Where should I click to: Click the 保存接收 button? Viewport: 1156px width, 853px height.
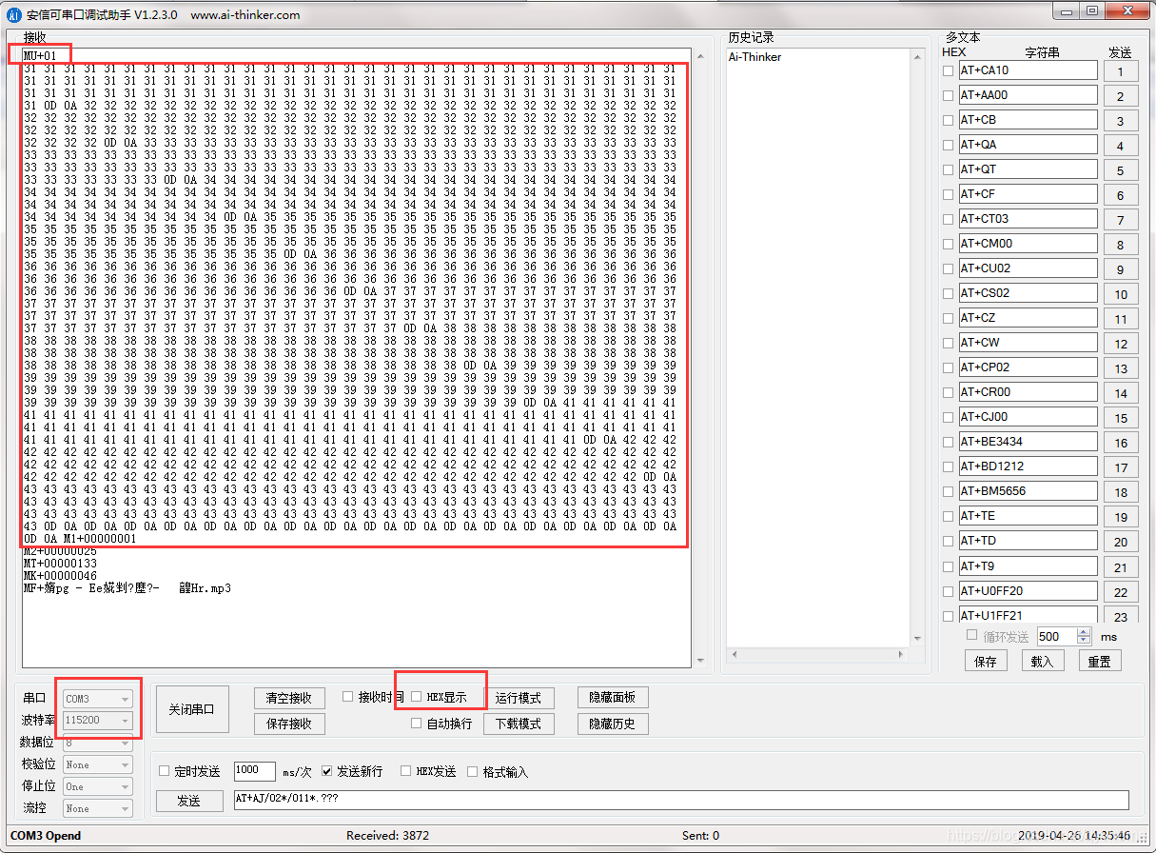[289, 724]
